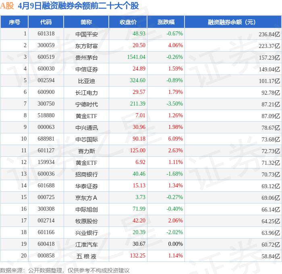Click row number 20
Viewport: 282px width, 274px height.
point(24,256)
